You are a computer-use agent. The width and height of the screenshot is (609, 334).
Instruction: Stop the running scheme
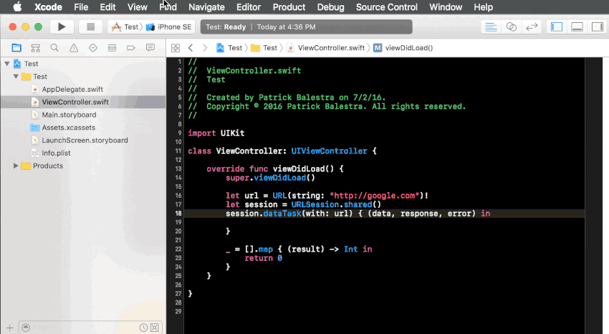click(90, 27)
